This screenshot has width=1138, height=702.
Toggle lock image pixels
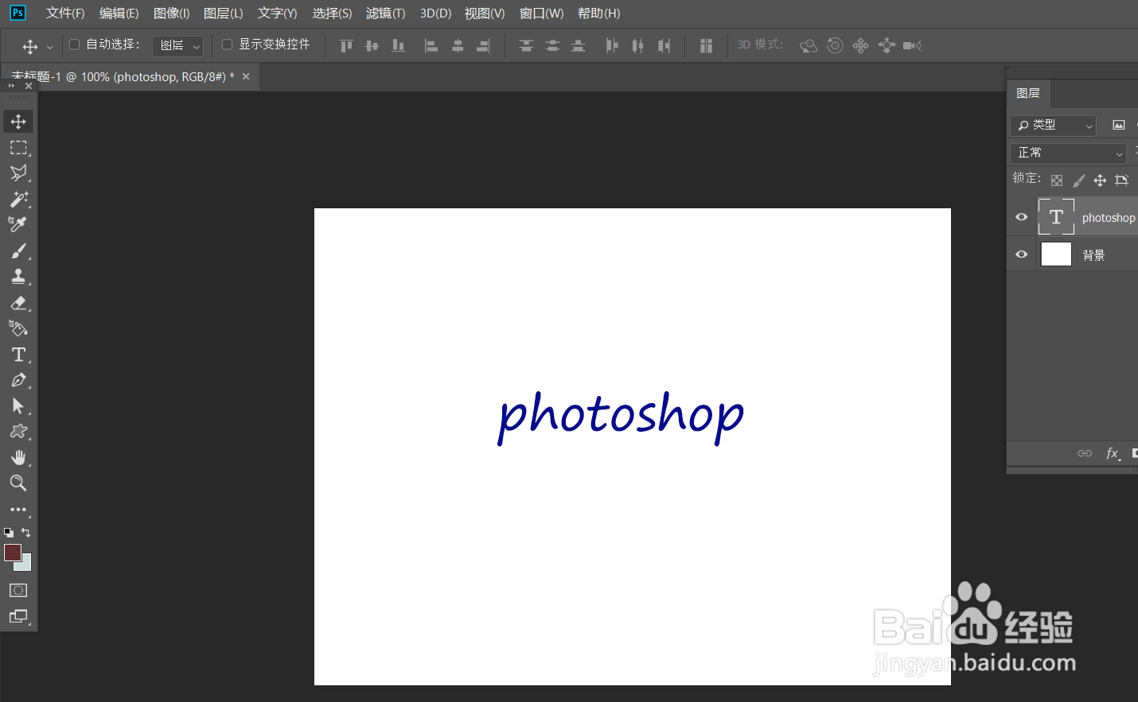[1078, 180]
